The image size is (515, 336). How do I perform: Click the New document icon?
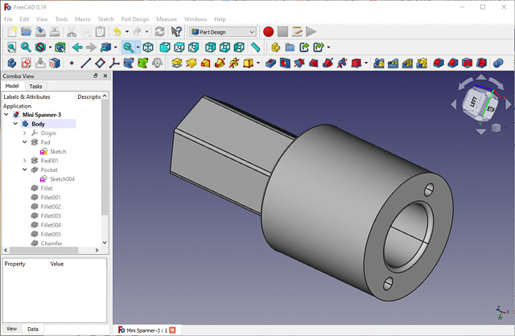[11, 31]
